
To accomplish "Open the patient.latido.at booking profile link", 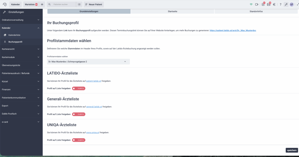I will pyautogui.click(x=233, y=30).
